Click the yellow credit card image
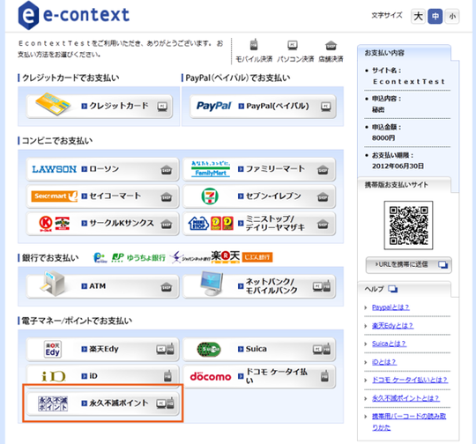The width and height of the screenshot is (476, 444). pos(53,104)
